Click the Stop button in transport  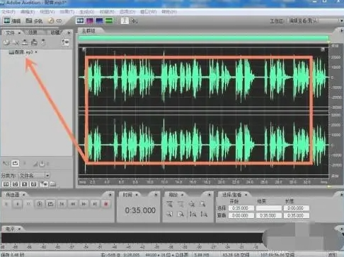coord(6,204)
